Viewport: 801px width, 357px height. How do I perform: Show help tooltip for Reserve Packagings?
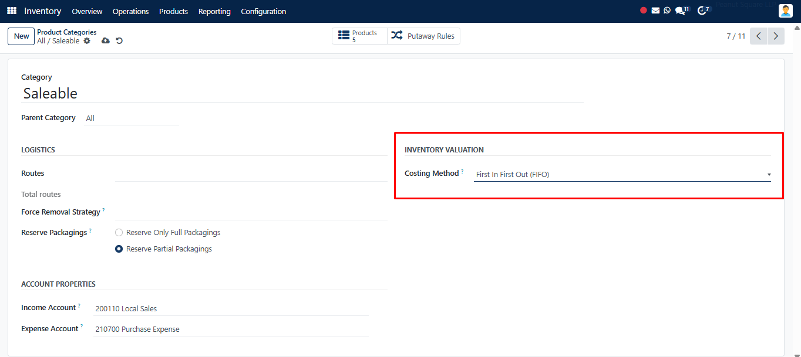90,230
